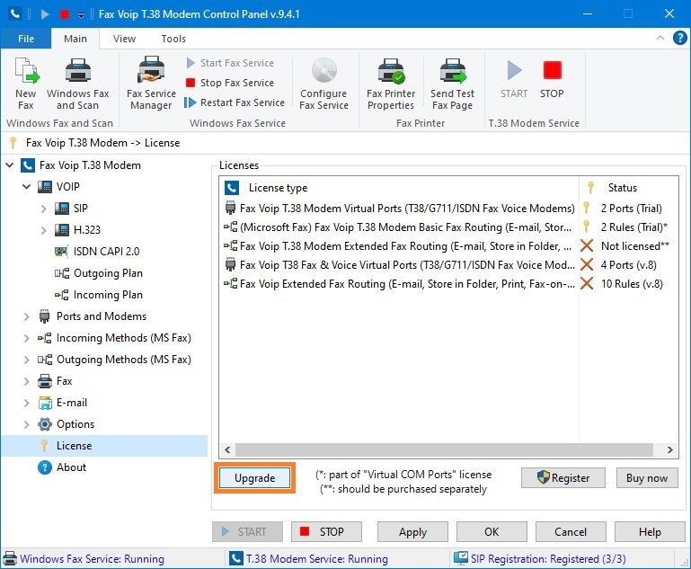The height and width of the screenshot is (569, 691).
Task: Collapse the VOIP tree node
Action: point(27,187)
